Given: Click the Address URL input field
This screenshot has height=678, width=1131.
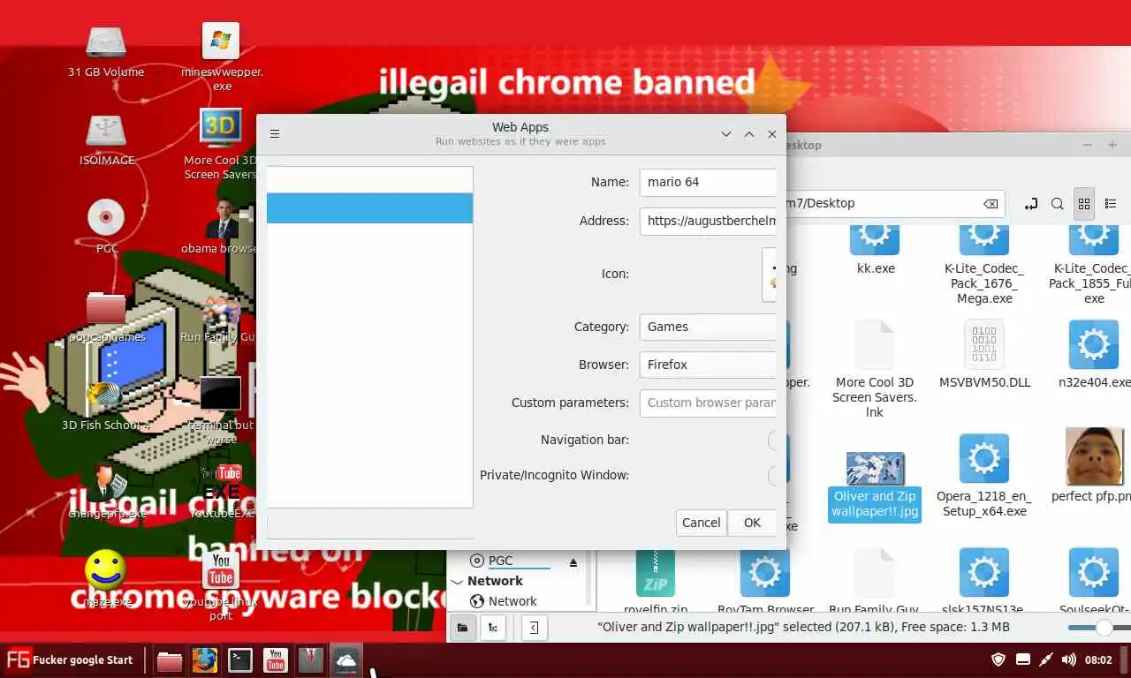Looking at the screenshot, I should (x=708, y=221).
